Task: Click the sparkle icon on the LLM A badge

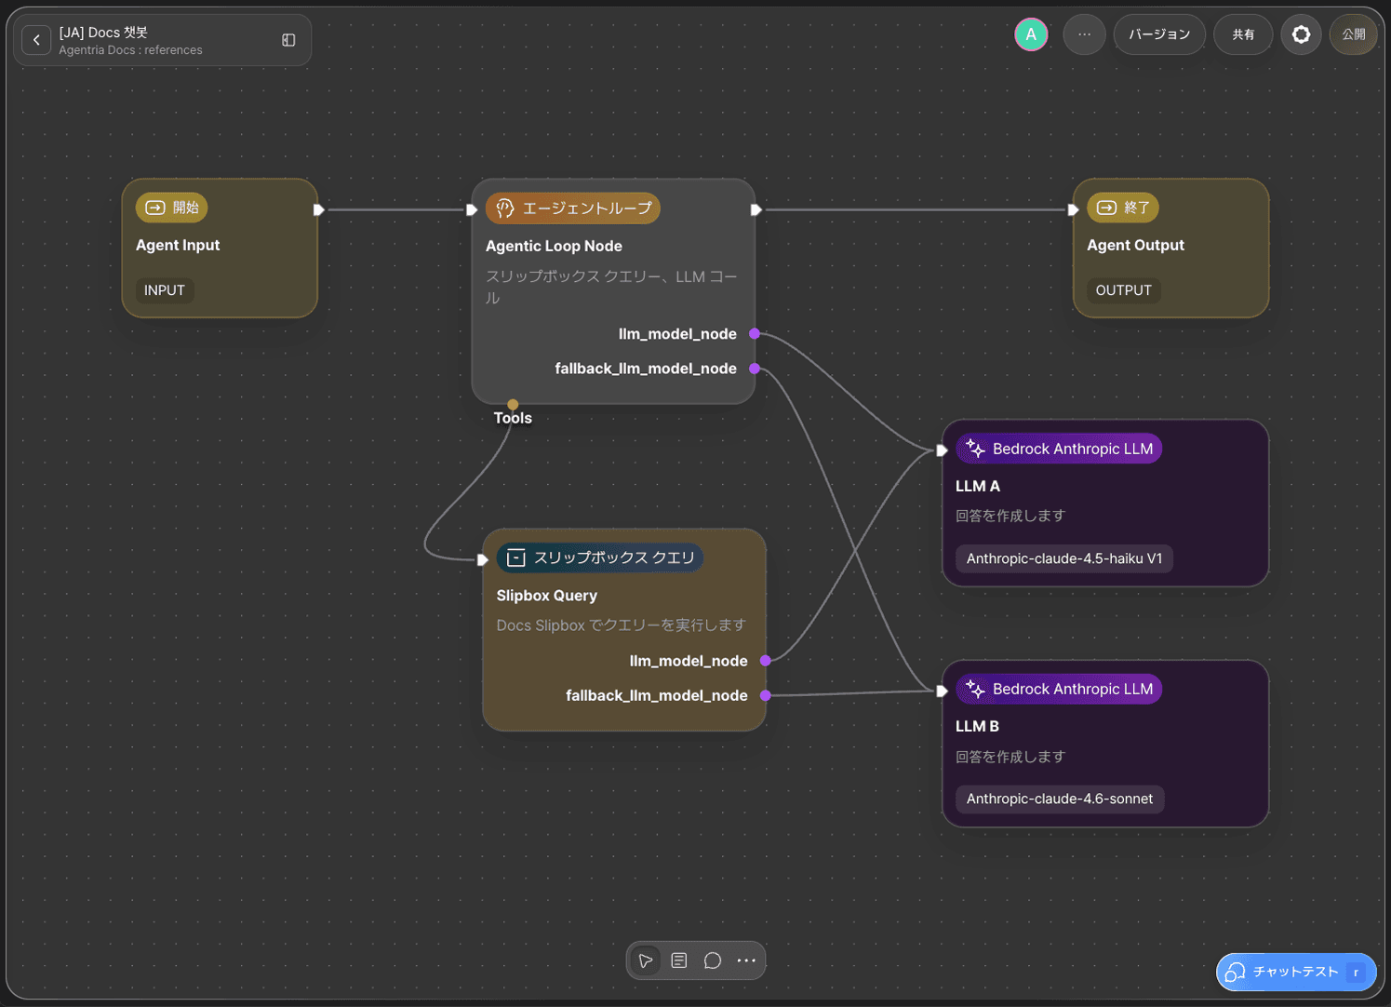Action: pos(975,449)
